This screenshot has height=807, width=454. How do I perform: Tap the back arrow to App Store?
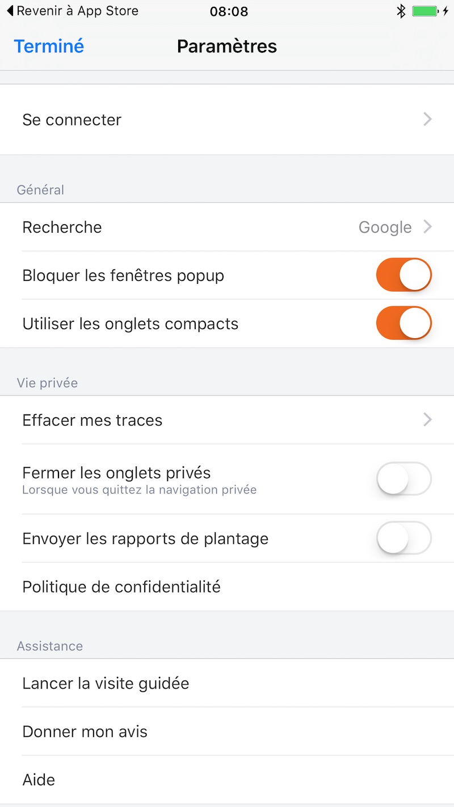(10, 11)
